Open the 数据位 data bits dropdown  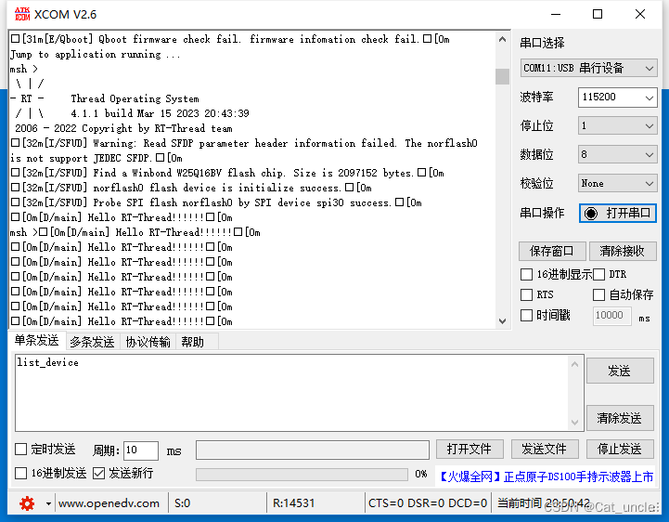(x=617, y=154)
